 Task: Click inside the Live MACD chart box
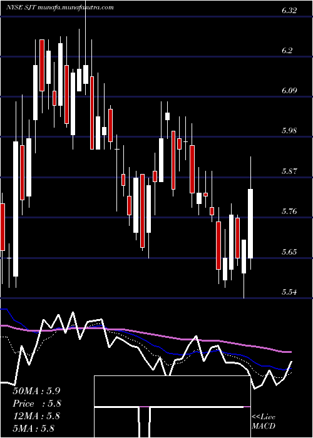pyautogui.click(x=172, y=407)
